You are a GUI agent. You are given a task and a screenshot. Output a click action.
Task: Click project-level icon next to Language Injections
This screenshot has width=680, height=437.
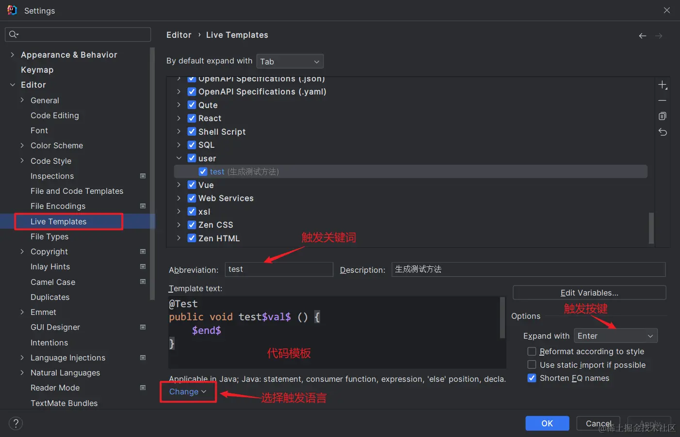coord(143,358)
